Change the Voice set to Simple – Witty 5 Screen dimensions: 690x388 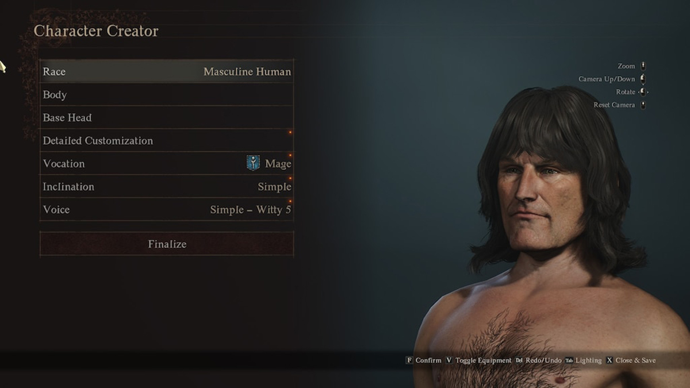pyautogui.click(x=167, y=209)
